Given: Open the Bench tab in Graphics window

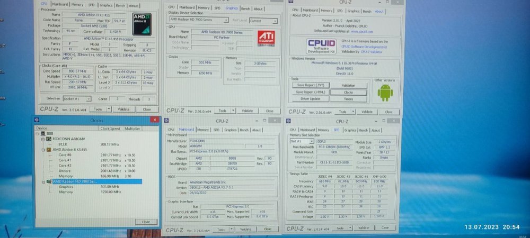Looking at the screenshot, I should 245,8.
